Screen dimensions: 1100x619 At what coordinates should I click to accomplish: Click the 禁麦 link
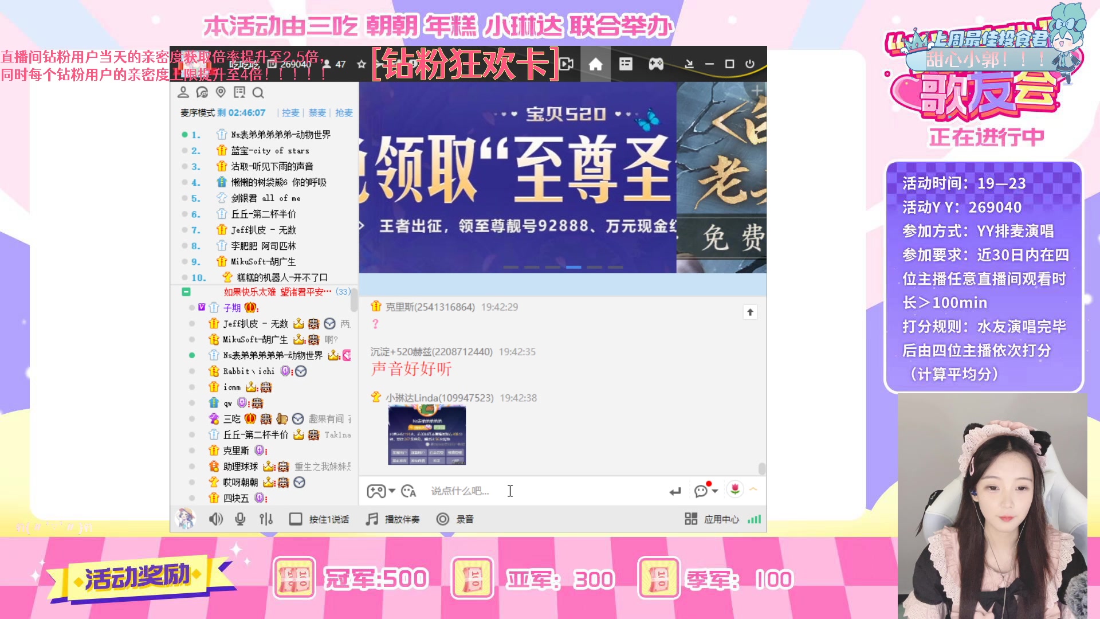pyautogui.click(x=317, y=113)
